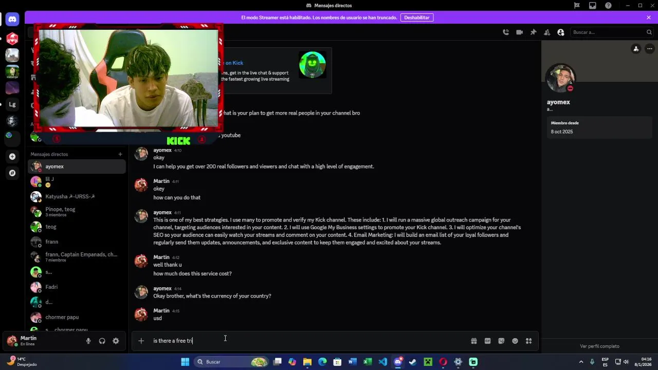The height and width of the screenshot is (370, 658).
Task: Open the emoji picker
Action: point(515,341)
